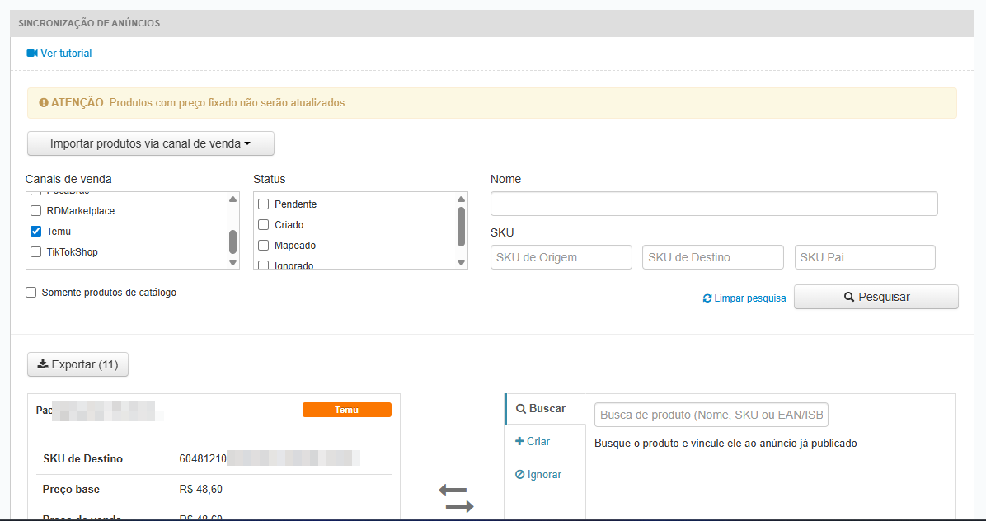Check the TikTokShop sales channel
Screen dimensions: 986x521
(x=36, y=252)
